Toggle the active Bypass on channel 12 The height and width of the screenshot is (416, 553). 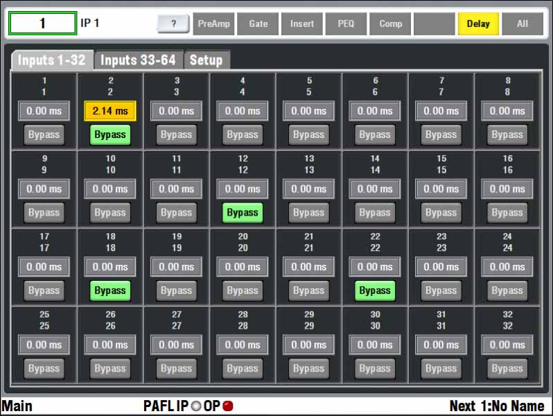click(x=243, y=212)
